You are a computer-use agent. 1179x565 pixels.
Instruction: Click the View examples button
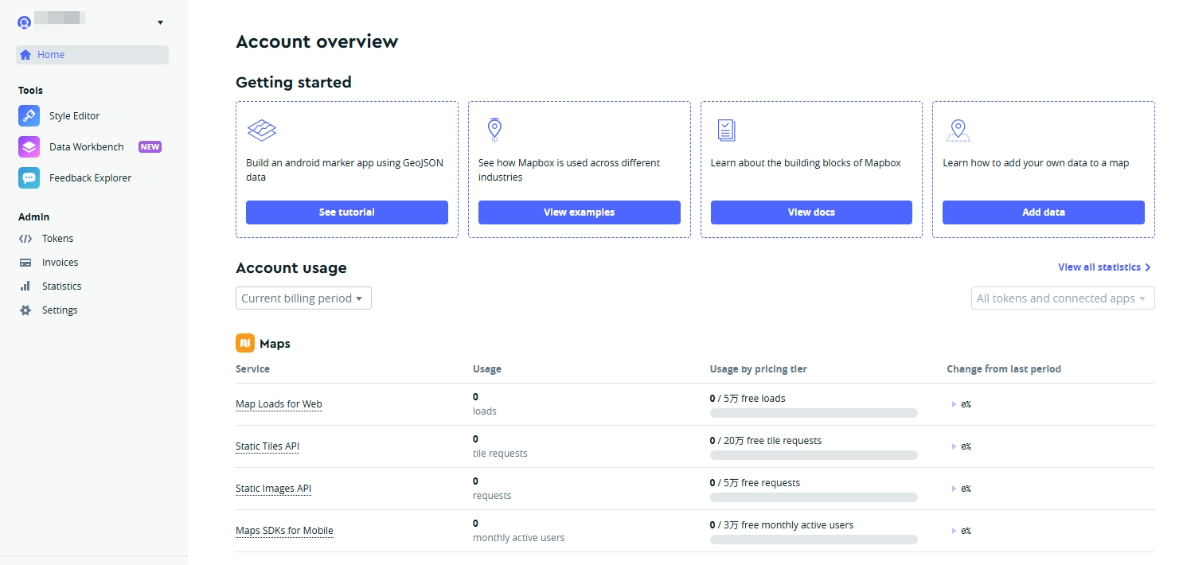[x=580, y=212]
